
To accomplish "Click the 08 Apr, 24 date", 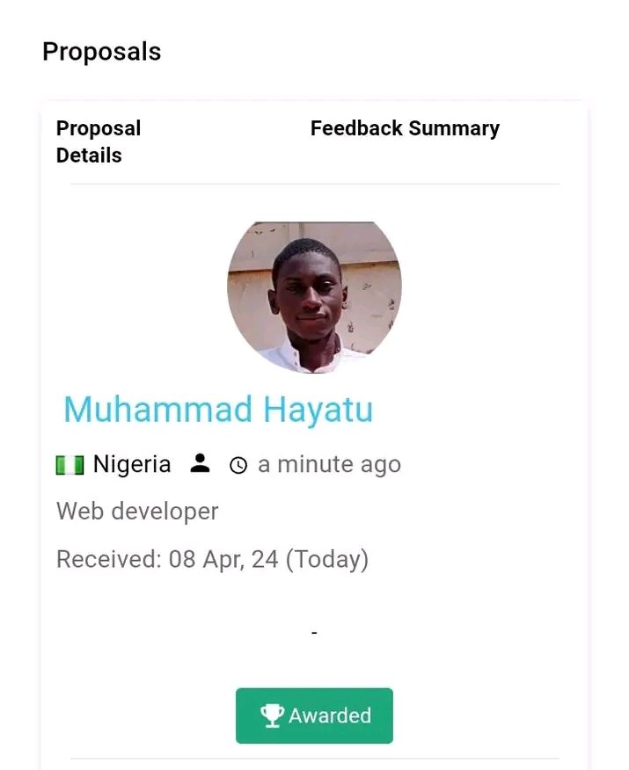I will coord(223,558).
